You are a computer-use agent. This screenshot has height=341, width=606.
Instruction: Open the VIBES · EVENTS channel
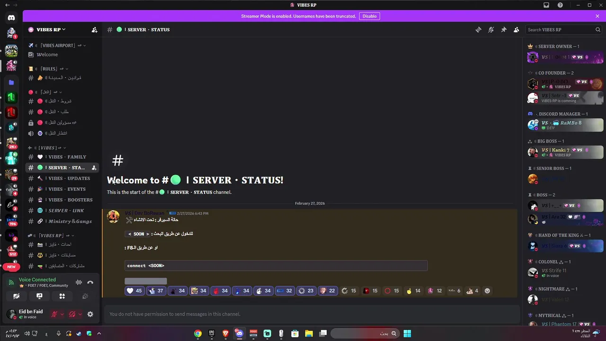tap(62, 189)
